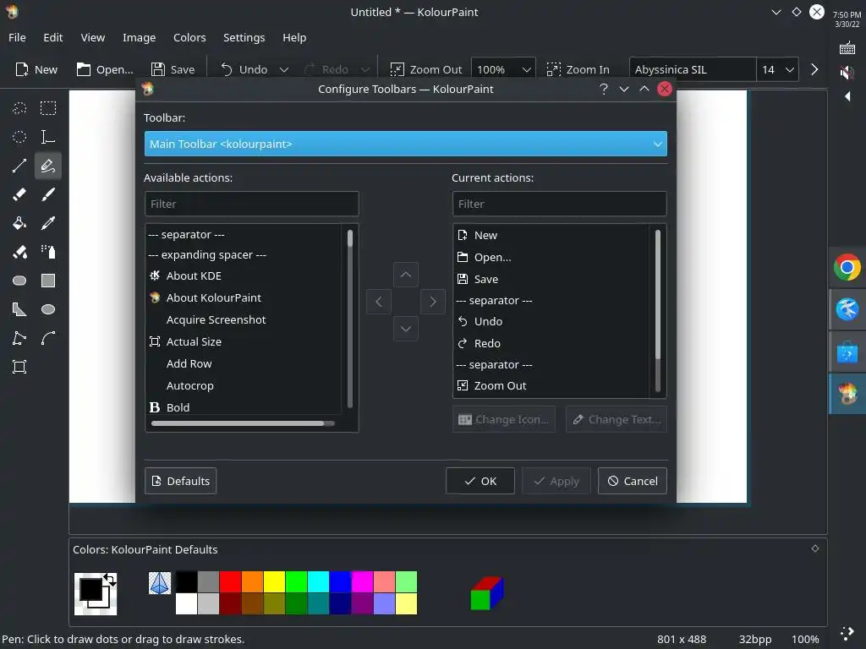
Task: Select the Line tool
Action: point(19,166)
